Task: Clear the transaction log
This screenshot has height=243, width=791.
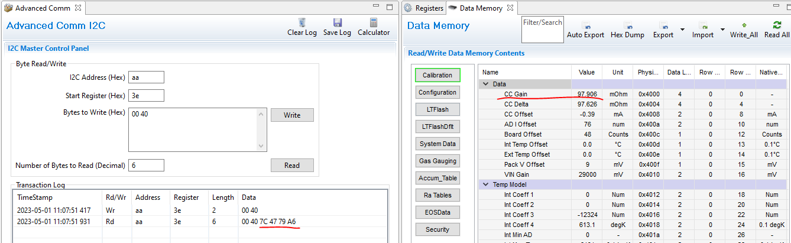Action: point(302,24)
